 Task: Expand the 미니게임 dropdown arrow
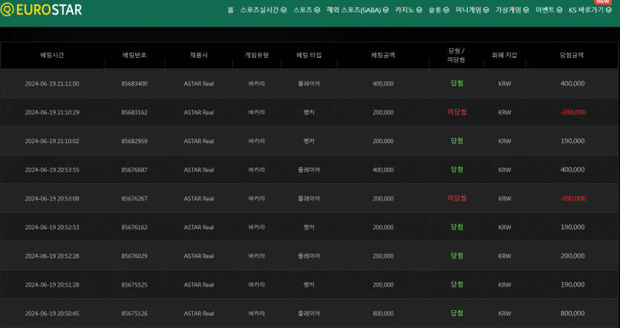coord(486,10)
